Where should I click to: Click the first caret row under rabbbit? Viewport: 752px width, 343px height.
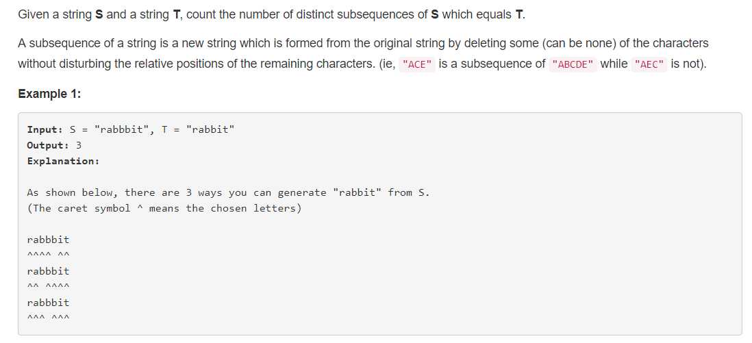click(49, 254)
